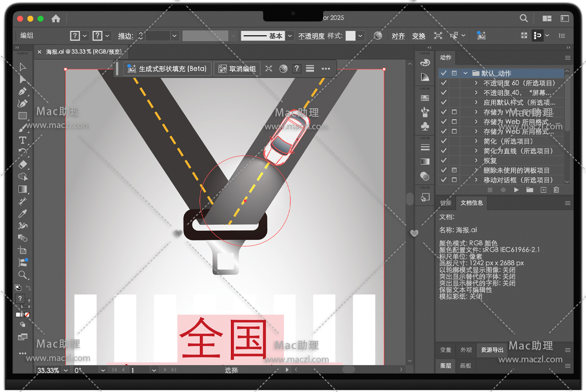Toggle dialog box for 移动对话框 action
Viewport: 586px width, 392px height.
tap(454, 180)
